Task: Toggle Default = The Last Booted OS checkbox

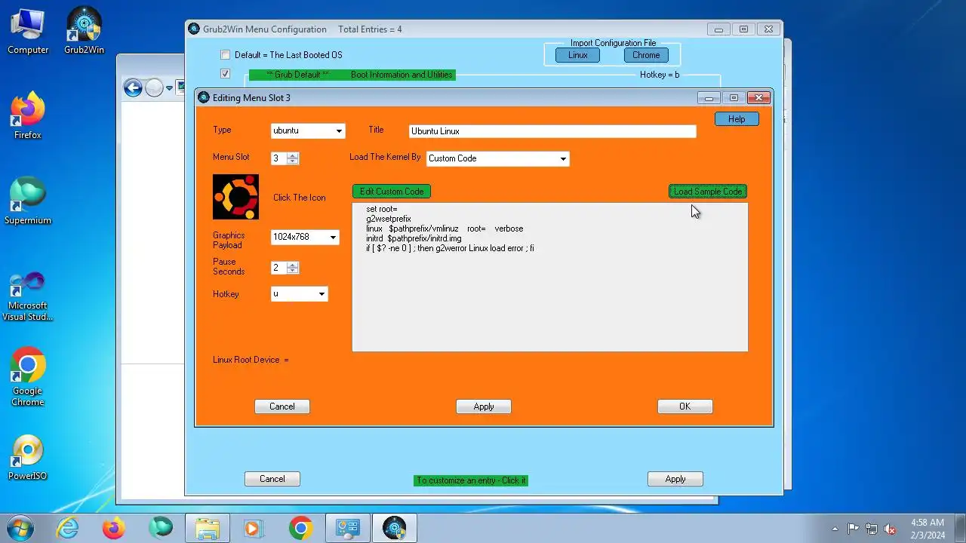Action: point(225,55)
